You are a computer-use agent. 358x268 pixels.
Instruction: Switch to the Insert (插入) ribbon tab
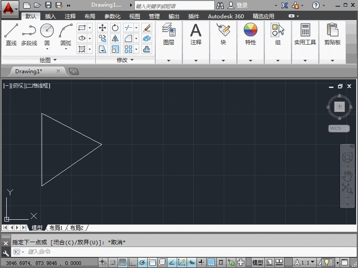[50, 16]
